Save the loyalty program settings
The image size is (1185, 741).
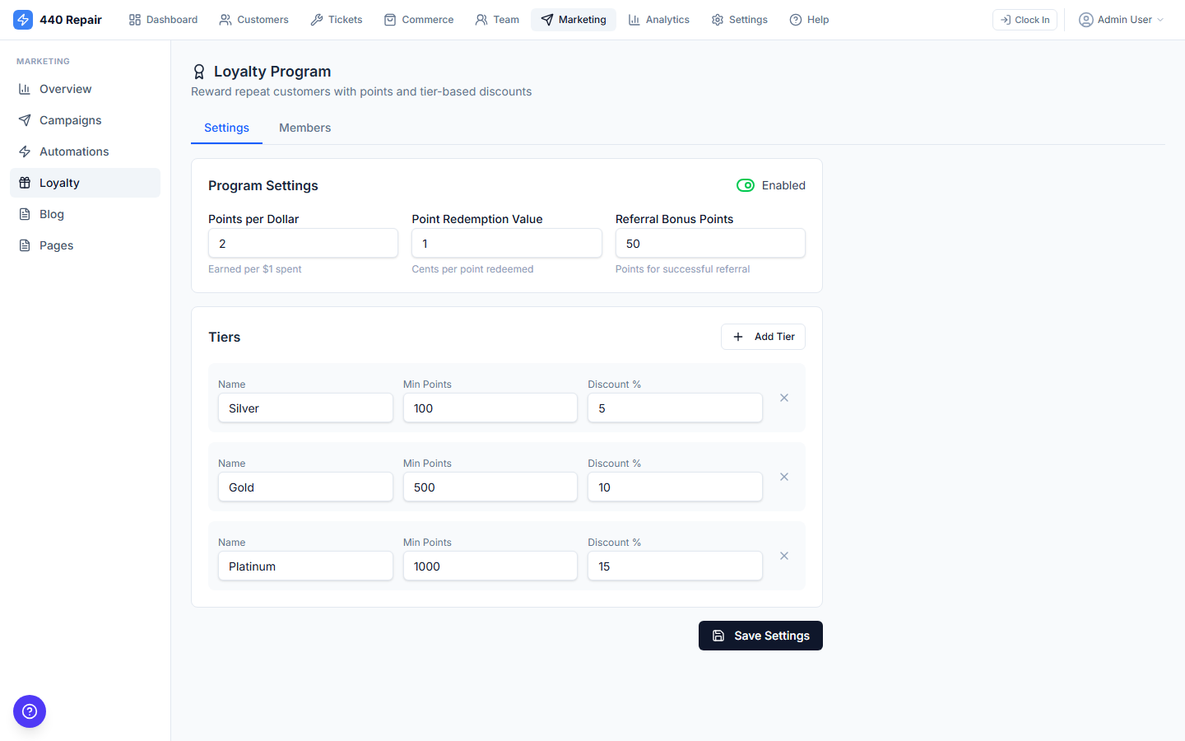pos(760,635)
